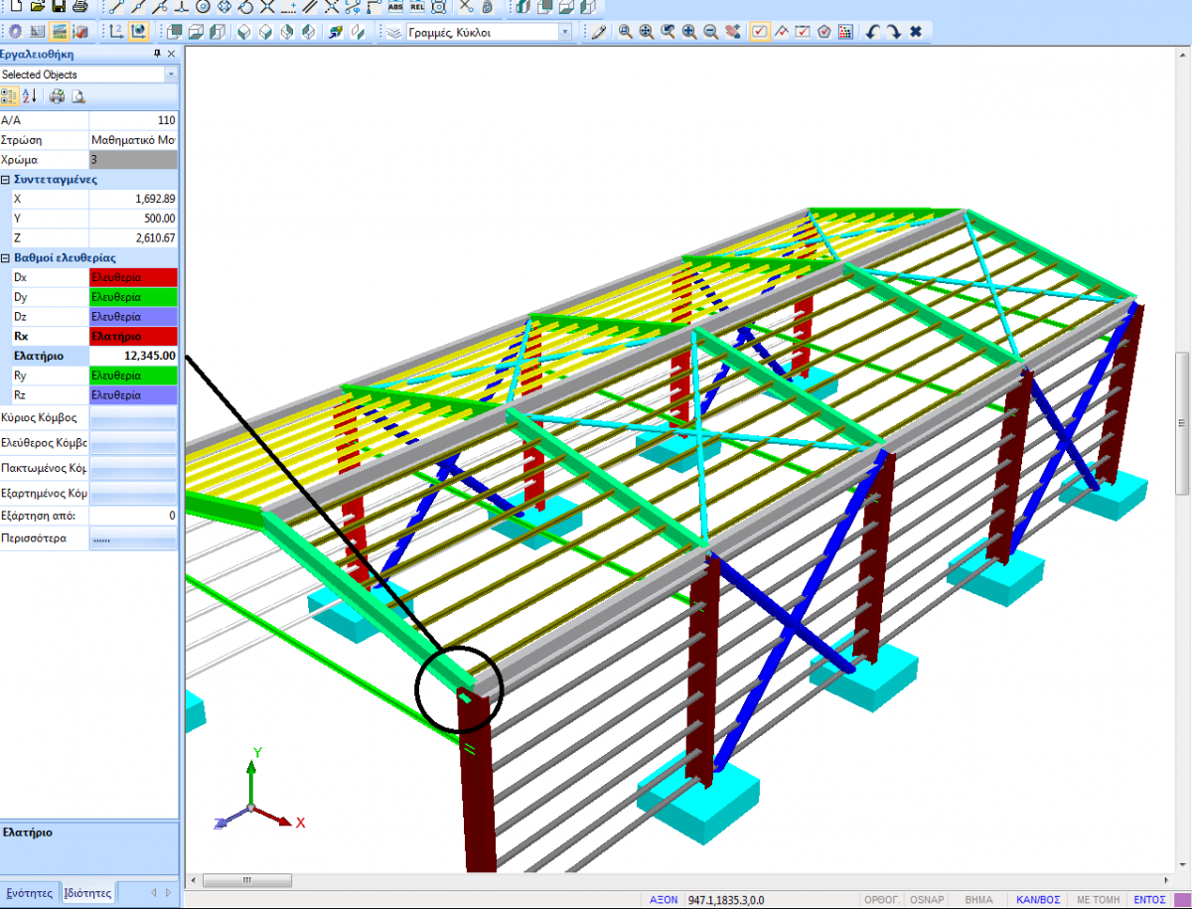Screen dimensions: 1192x909
Task: Sort properties alphabetically with A-Z icon
Action: pyautogui.click(x=30, y=96)
